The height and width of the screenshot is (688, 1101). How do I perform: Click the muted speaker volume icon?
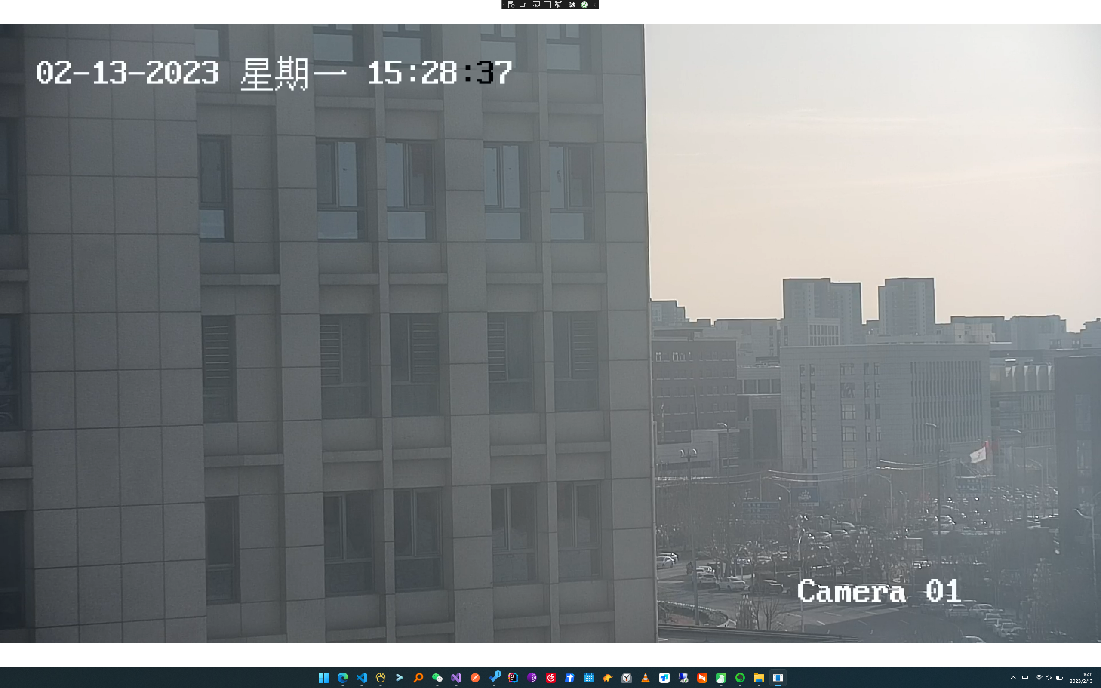tap(1049, 678)
